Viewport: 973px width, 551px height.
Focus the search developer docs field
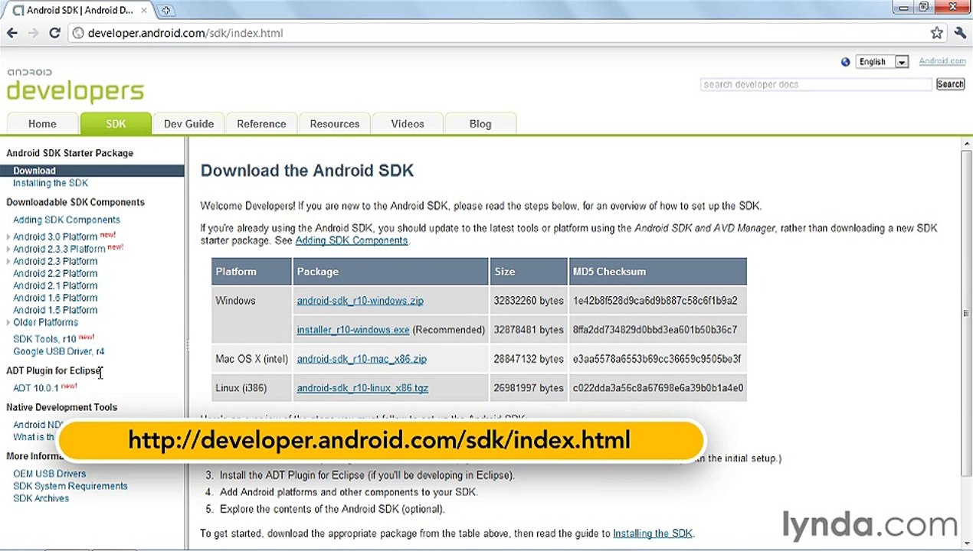tap(816, 84)
